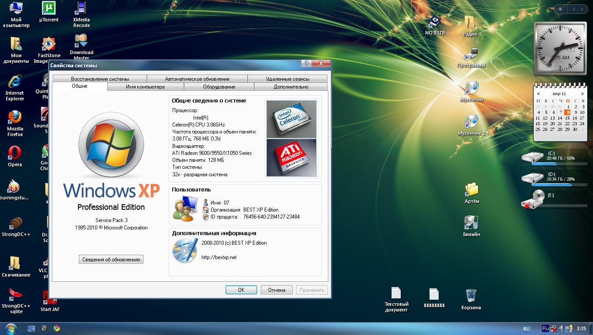Screen dimensions: 593x335
Task: Open Mozilla Firefox desktop icon
Action: coord(15,123)
